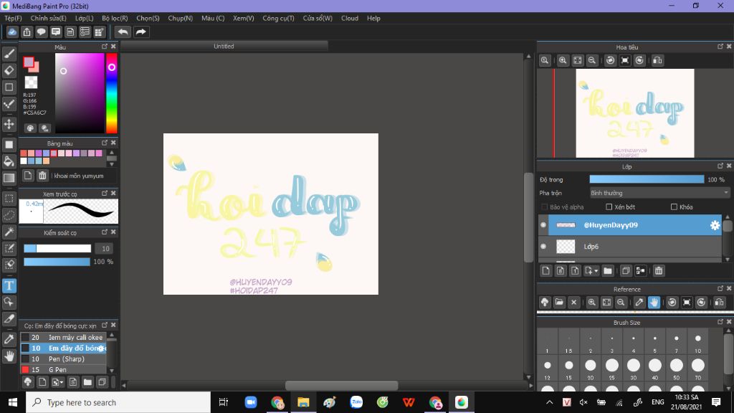
Task: Open the Pha trộn blend mode dropdown
Action: click(x=659, y=193)
